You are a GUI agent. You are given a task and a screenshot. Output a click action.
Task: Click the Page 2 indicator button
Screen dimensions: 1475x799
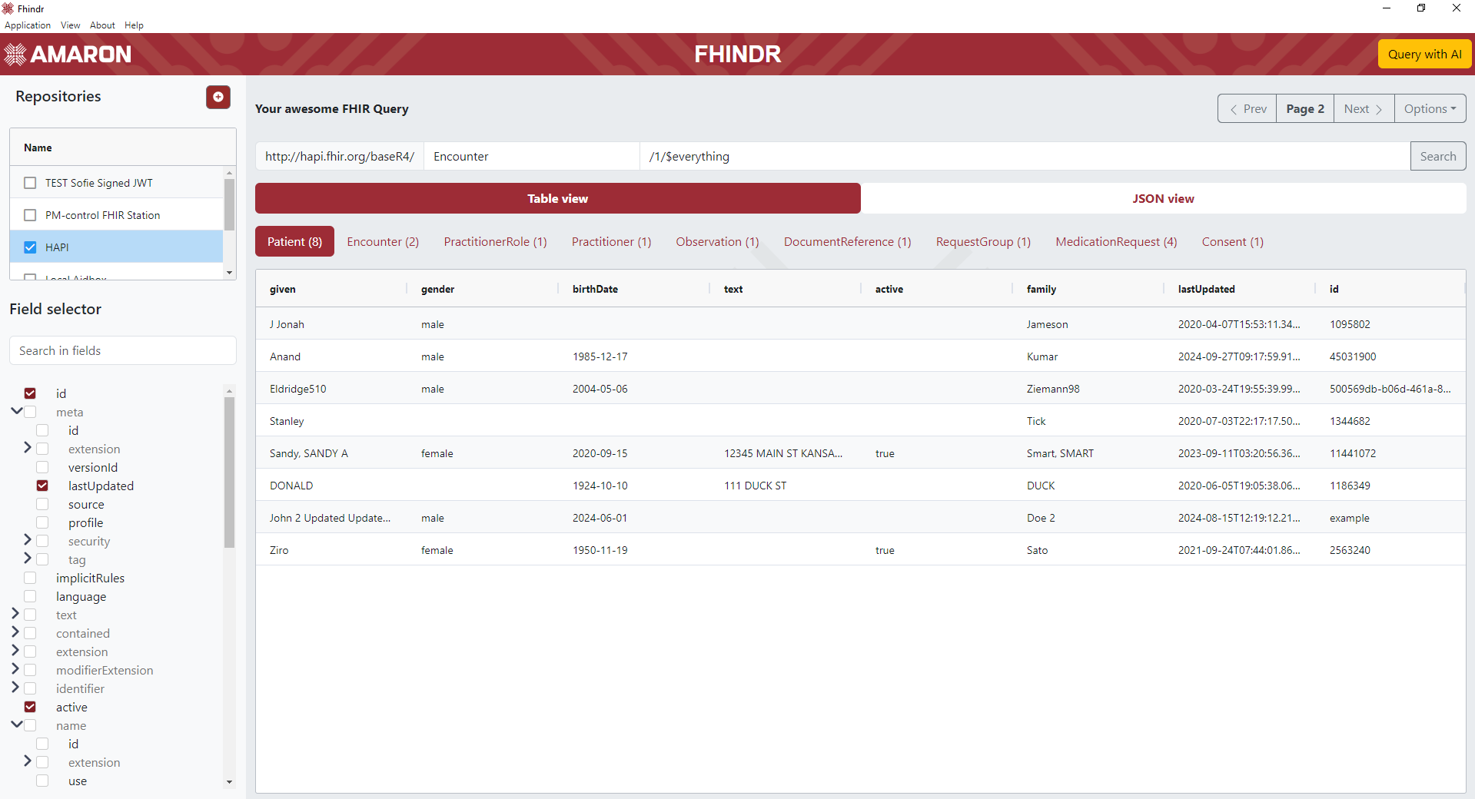(1305, 108)
